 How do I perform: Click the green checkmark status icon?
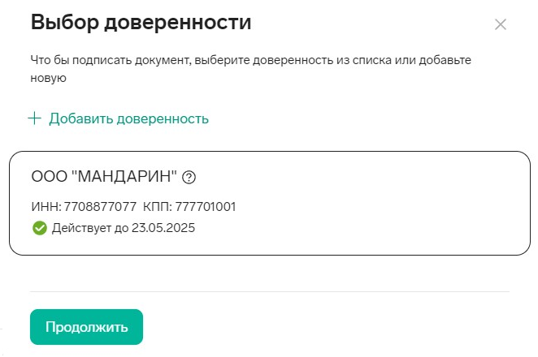(39, 228)
